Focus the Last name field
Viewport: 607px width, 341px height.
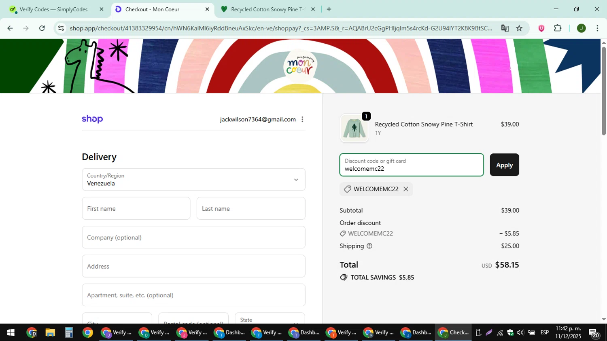coord(251,208)
